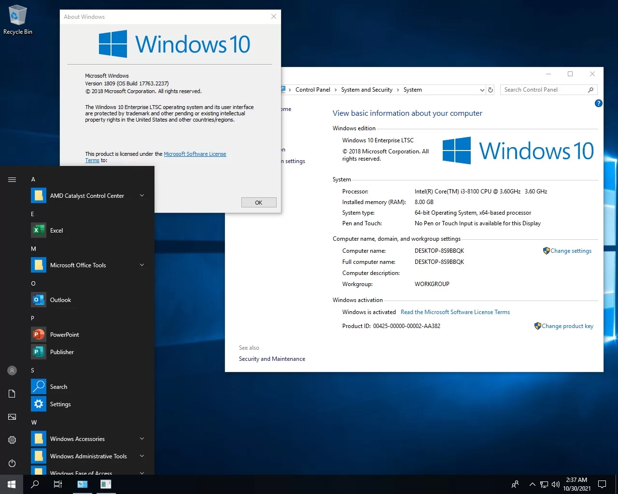618x494 pixels.
Task: Open Task View on the taskbar
Action: (58, 484)
